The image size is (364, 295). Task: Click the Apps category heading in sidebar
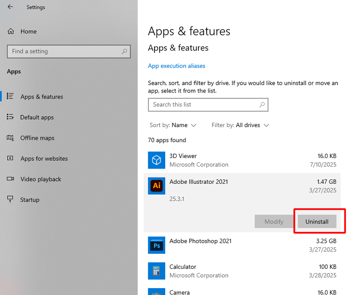tap(14, 72)
